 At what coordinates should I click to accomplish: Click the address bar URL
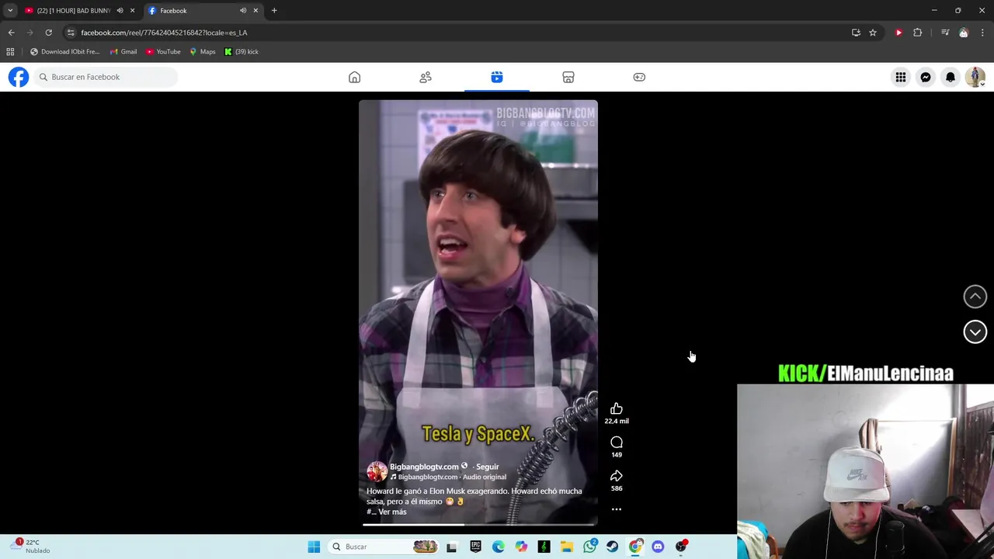coord(164,33)
